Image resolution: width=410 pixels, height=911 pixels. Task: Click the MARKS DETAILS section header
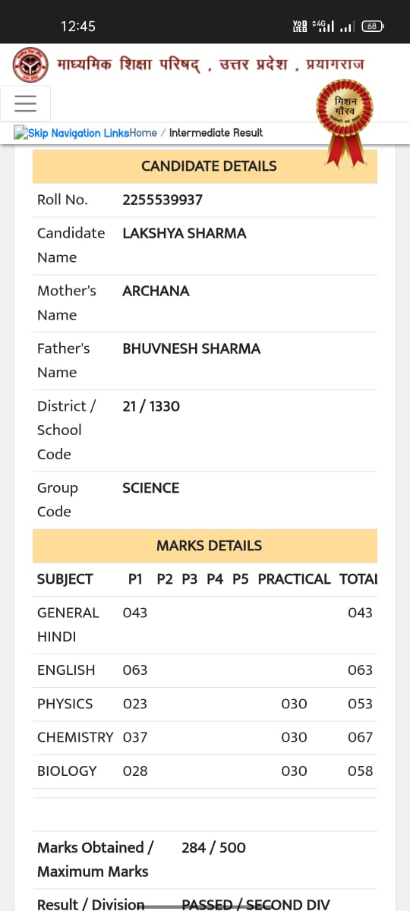point(205,546)
